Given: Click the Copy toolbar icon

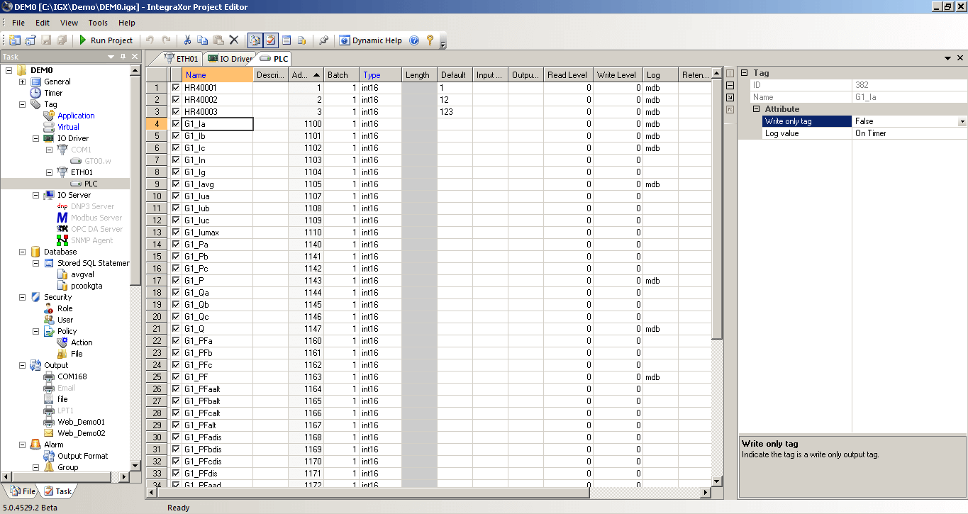Looking at the screenshot, I should coord(203,40).
